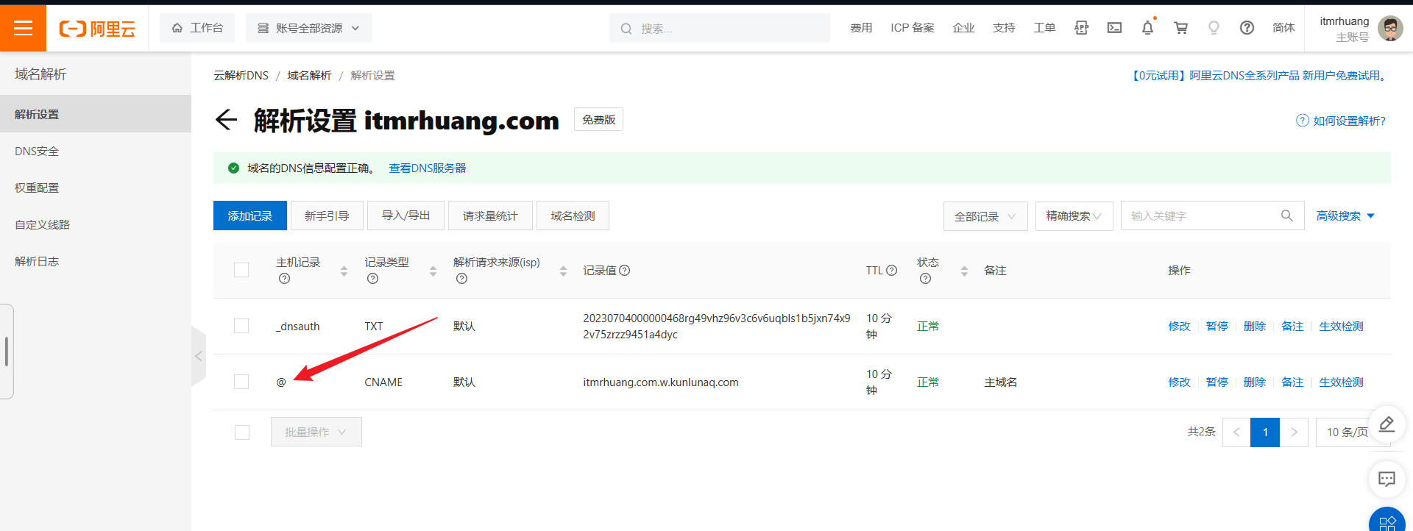Open the help question mark icon in header
This screenshot has height=531, width=1413.
click(1247, 28)
